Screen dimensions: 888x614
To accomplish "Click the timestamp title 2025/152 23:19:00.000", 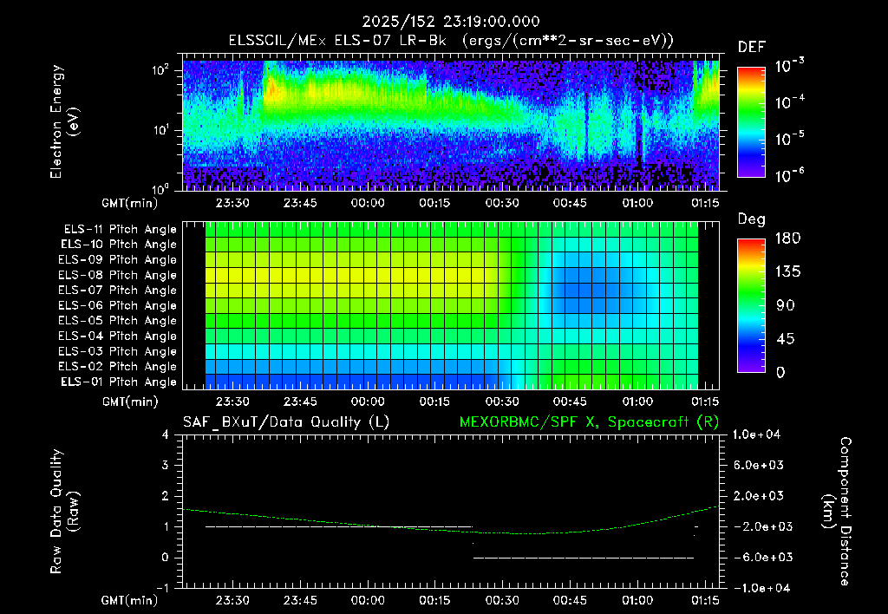I will point(451,22).
